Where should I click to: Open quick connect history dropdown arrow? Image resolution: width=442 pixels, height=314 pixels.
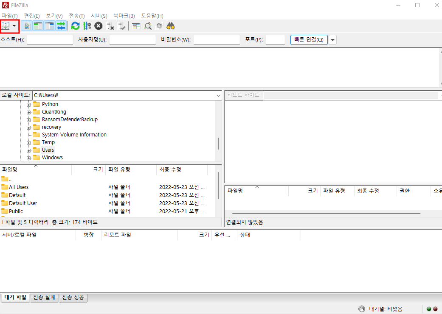tap(332, 40)
